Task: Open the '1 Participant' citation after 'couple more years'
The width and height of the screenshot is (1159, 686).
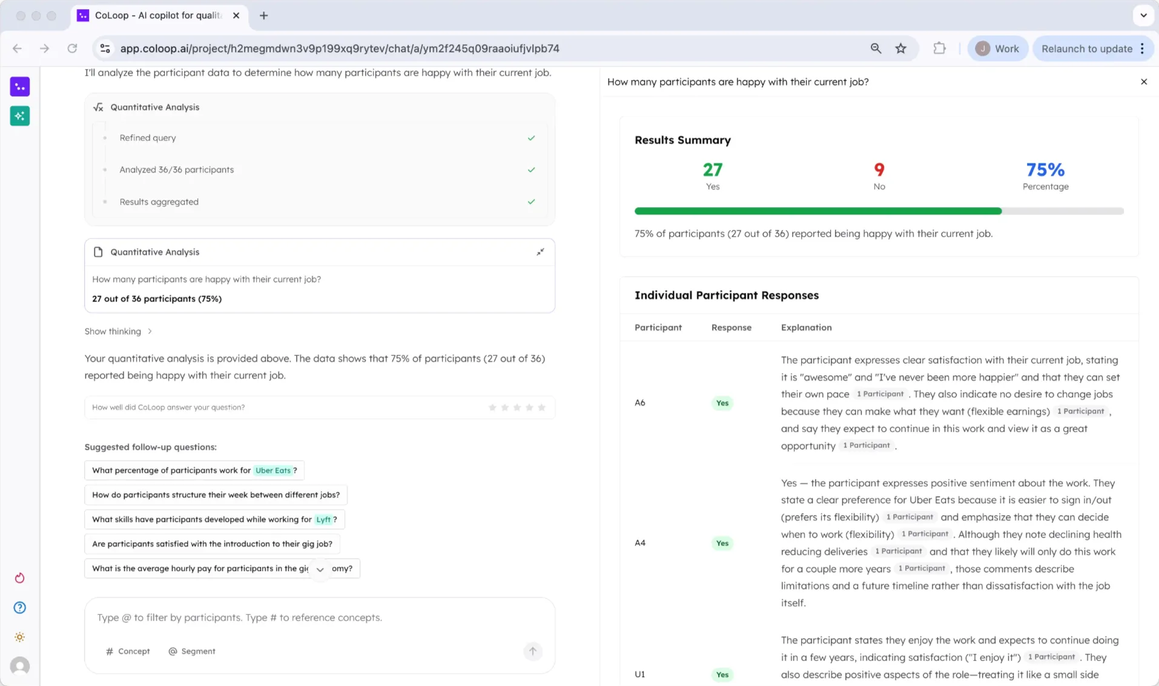Action: (922, 569)
